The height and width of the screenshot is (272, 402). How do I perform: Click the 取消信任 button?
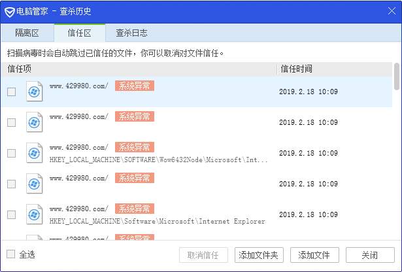click(x=203, y=255)
